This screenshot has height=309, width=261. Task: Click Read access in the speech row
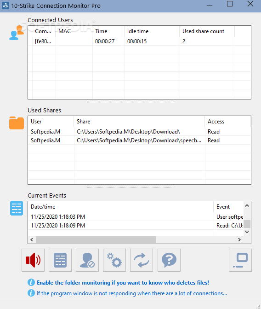[x=214, y=140]
